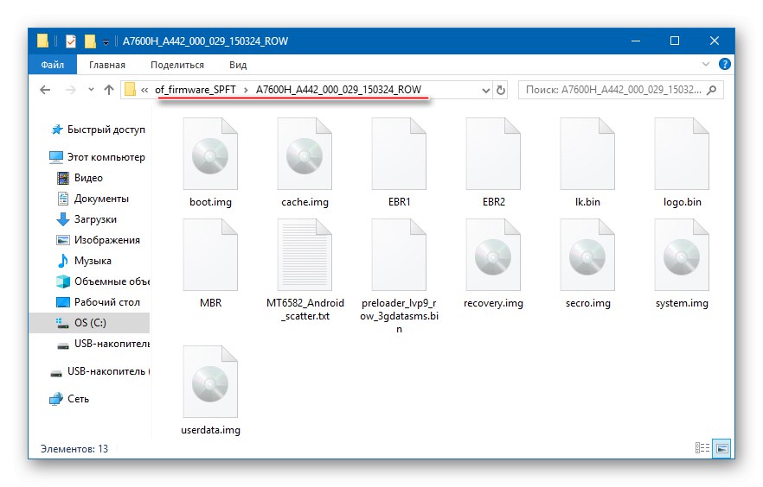Open Документы folder in navigation pane

pyautogui.click(x=93, y=199)
